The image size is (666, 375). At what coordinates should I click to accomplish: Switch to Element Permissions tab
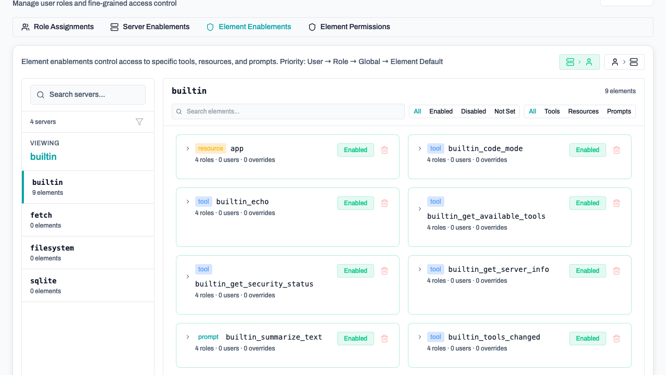(349, 27)
